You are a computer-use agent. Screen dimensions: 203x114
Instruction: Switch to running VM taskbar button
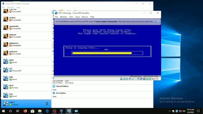69,111
